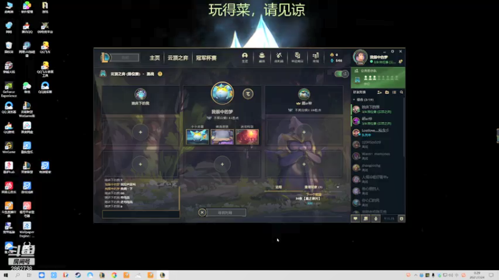Screen dimensions: 499x280
Task: Click the notification bell near profile
Action: pos(400,62)
